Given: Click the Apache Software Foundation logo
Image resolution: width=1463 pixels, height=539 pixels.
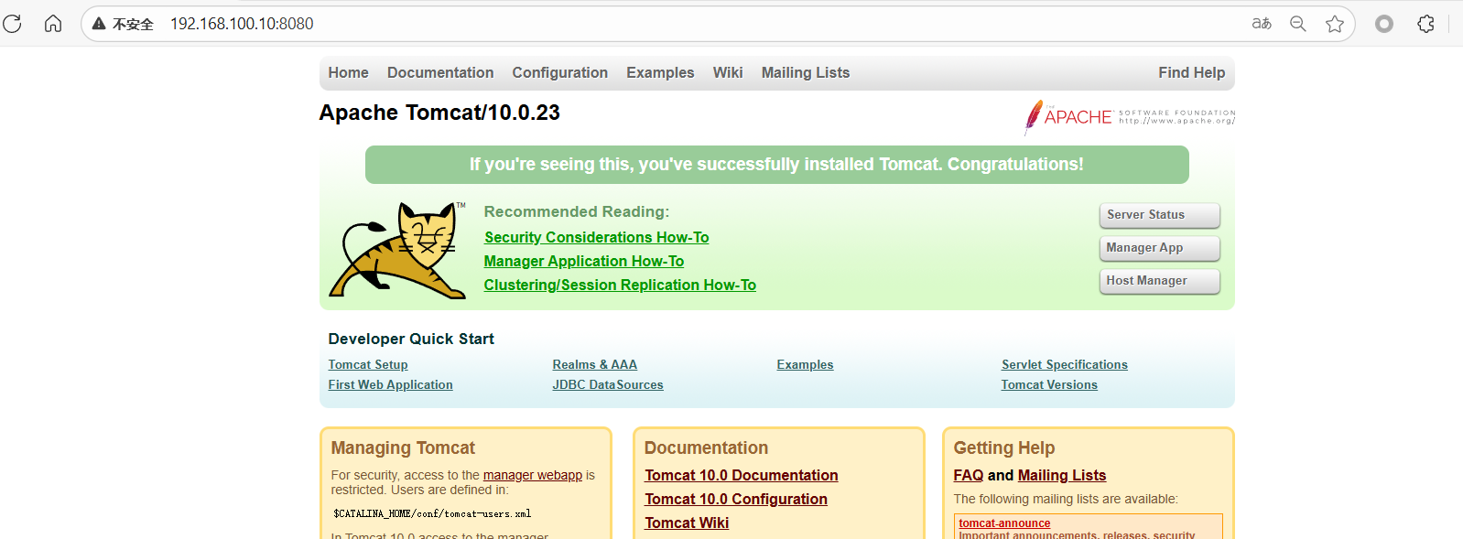Looking at the screenshot, I should tap(1130, 117).
